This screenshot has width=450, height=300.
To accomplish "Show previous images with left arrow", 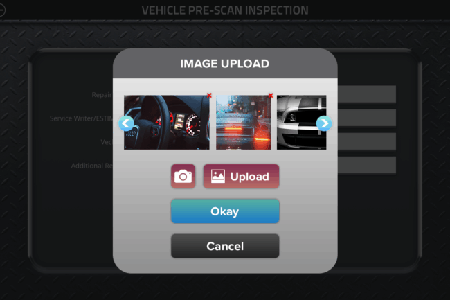I will pos(126,123).
